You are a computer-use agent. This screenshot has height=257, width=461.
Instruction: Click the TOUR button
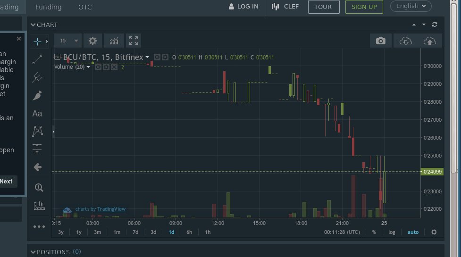[324, 7]
